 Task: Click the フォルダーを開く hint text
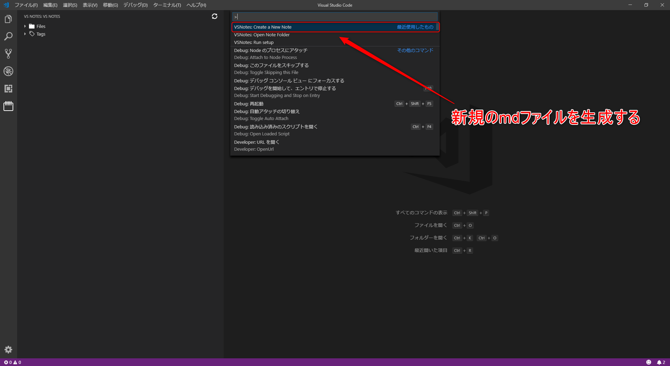(x=428, y=238)
